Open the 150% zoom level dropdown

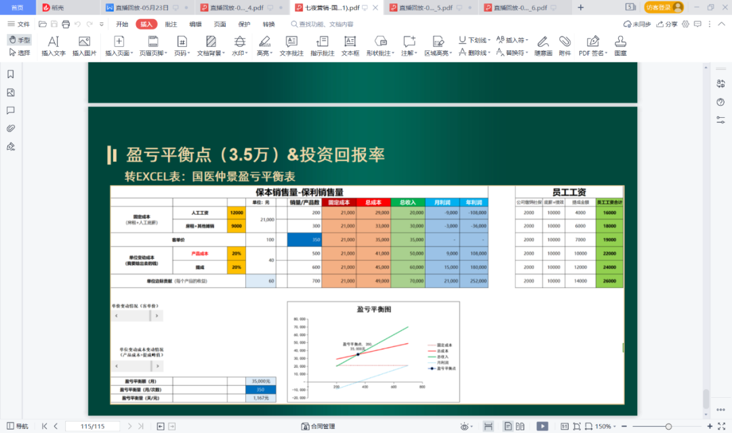tap(605, 426)
